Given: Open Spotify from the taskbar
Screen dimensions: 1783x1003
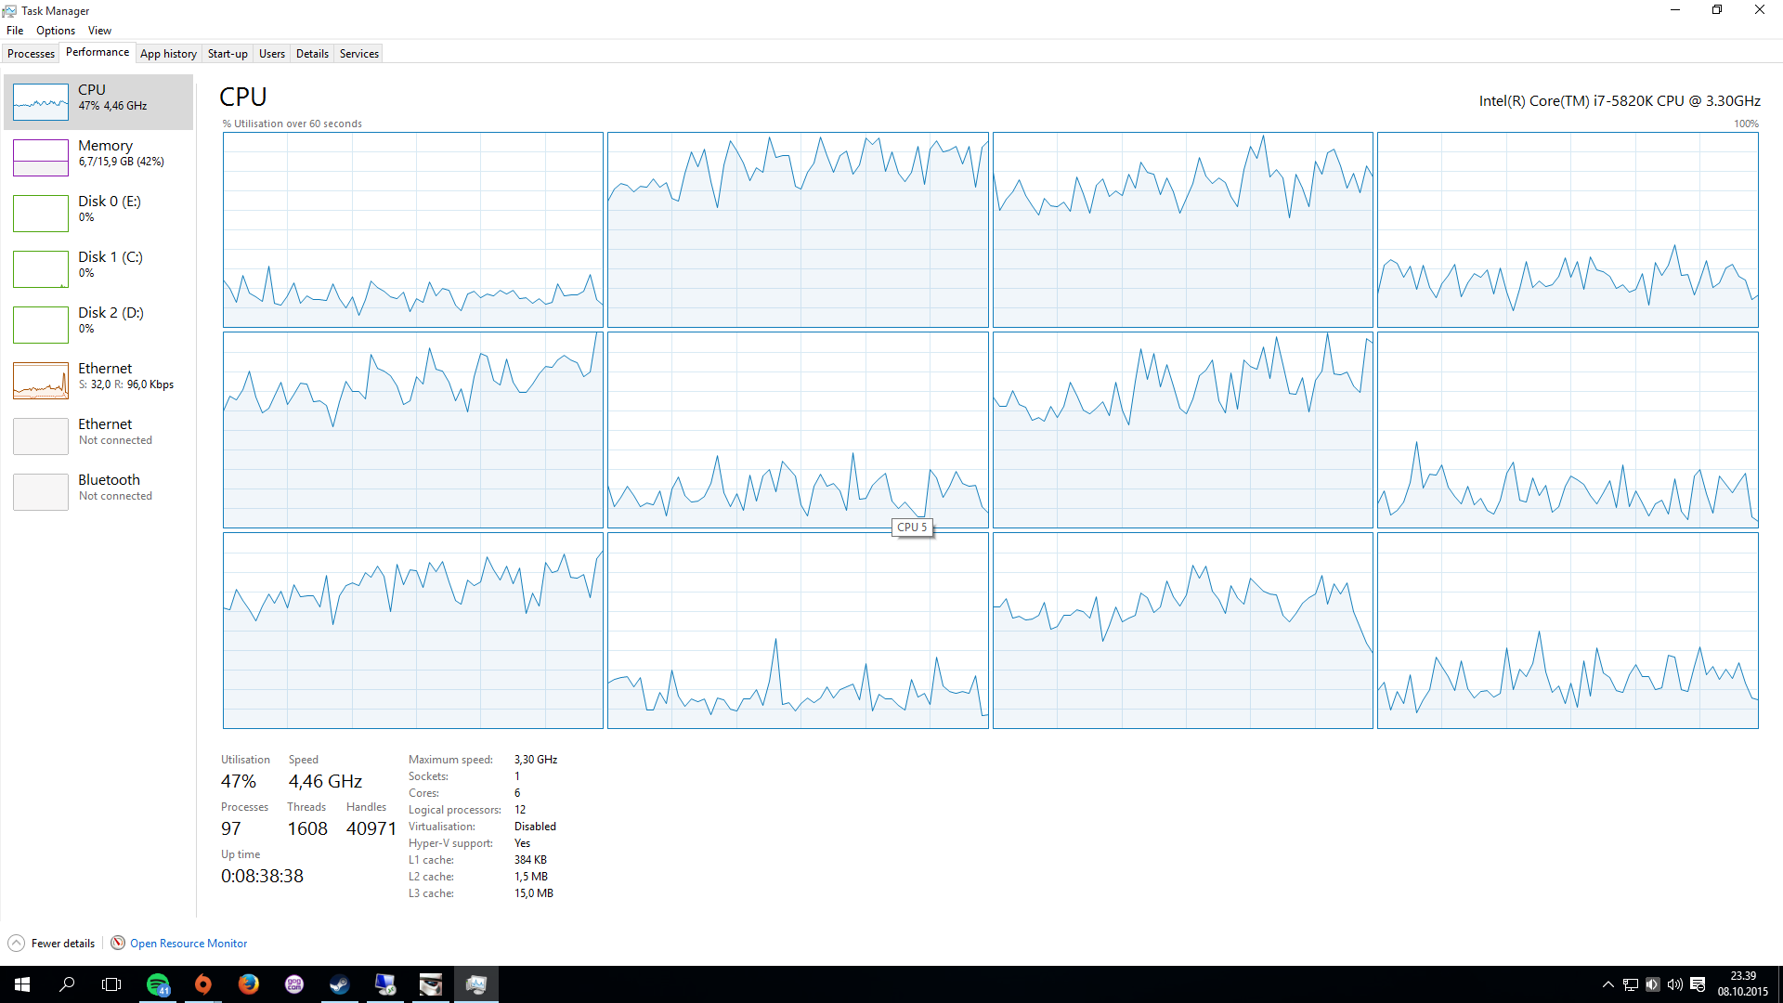Looking at the screenshot, I should [158, 984].
